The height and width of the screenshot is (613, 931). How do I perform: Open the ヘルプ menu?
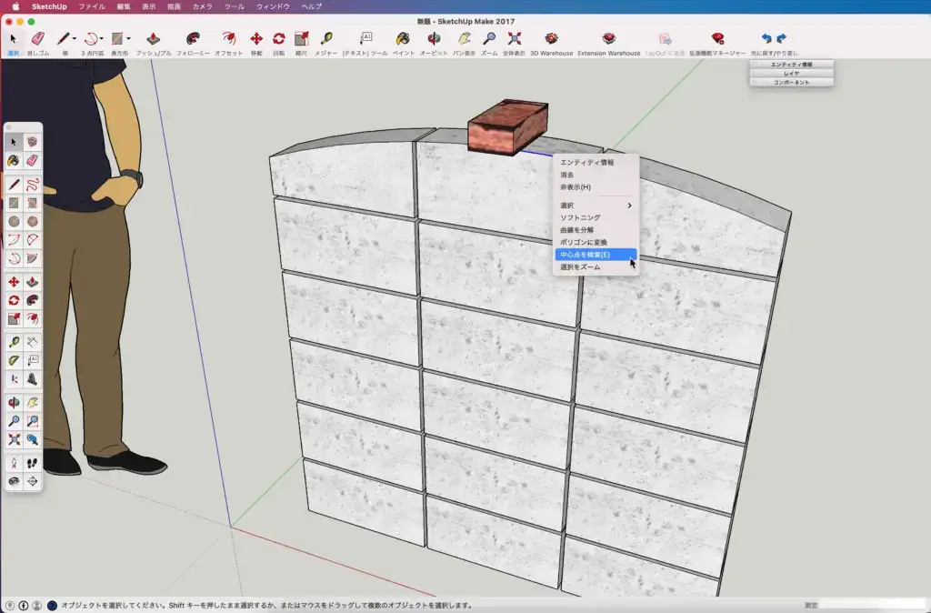coord(312,6)
